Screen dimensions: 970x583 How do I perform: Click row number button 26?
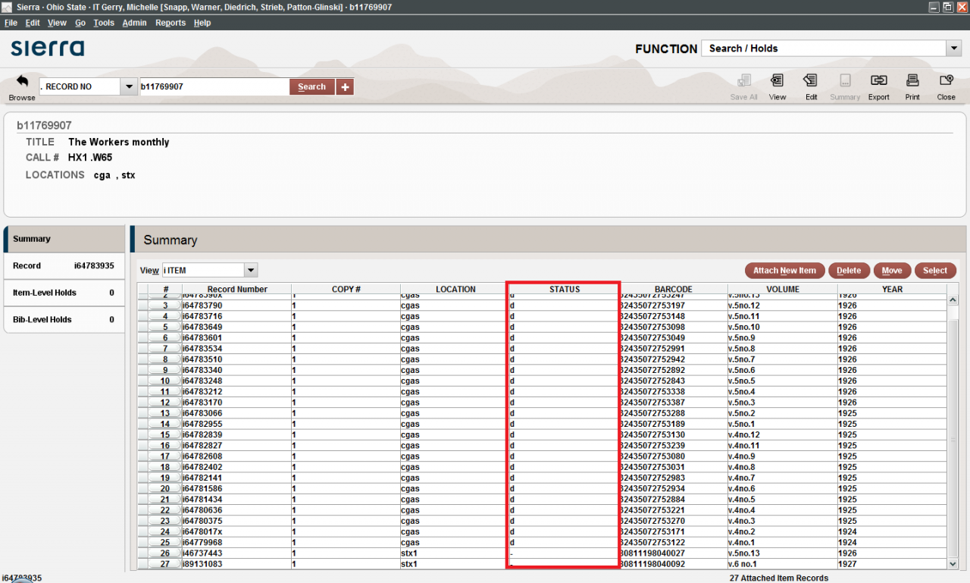coord(164,553)
